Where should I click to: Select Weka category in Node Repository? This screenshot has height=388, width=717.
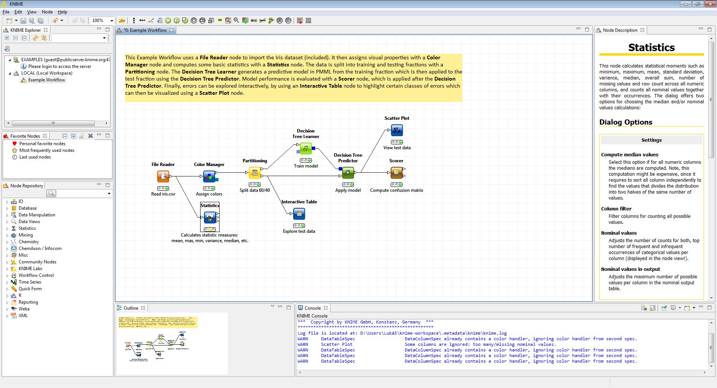tap(24, 309)
